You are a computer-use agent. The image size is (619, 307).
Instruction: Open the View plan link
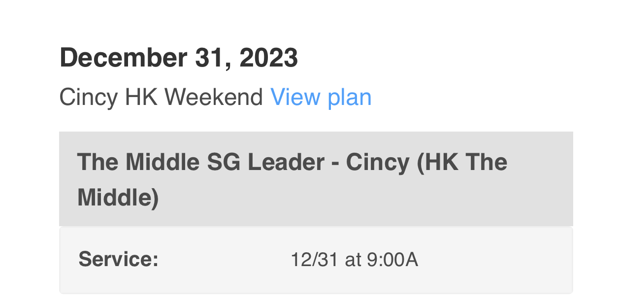(321, 97)
